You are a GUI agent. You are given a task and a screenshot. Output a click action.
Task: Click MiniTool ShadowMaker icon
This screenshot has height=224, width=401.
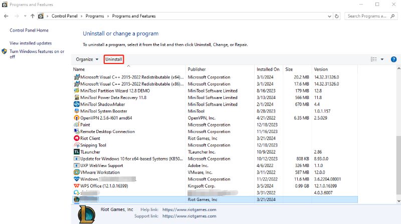(77, 104)
